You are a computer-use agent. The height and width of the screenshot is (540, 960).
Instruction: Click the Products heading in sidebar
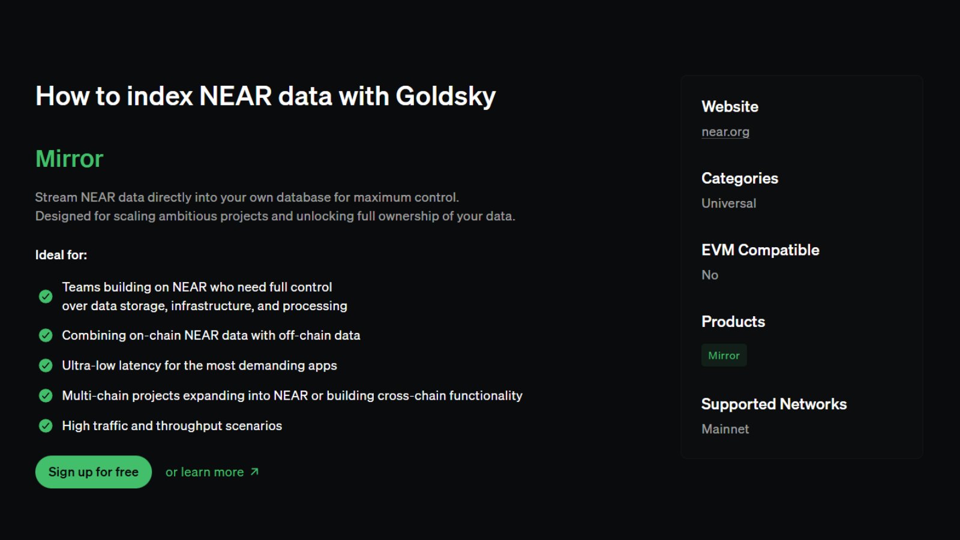(x=733, y=322)
